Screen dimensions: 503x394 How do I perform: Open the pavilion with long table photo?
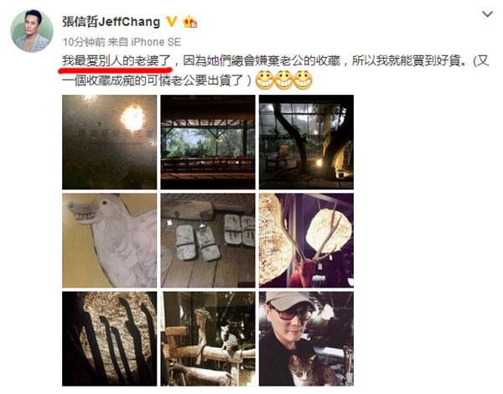pyautogui.click(x=208, y=143)
